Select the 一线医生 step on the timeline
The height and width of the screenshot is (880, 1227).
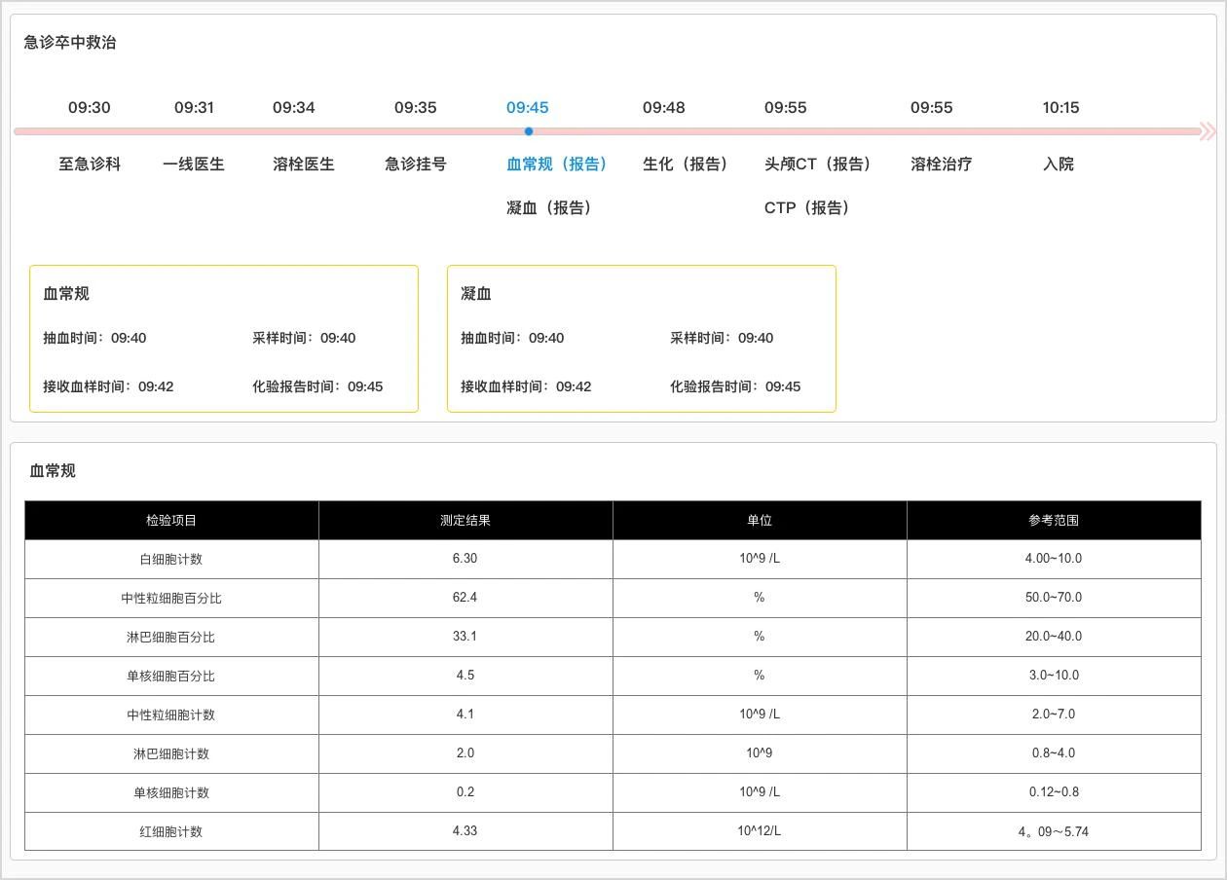coord(193,164)
